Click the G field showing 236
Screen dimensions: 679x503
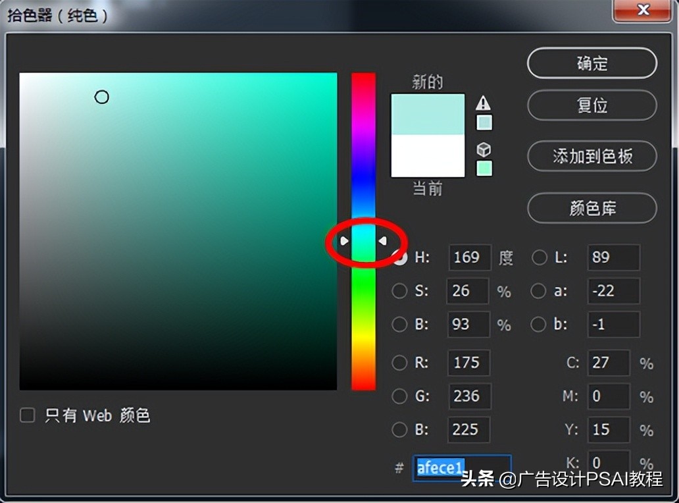(x=469, y=396)
